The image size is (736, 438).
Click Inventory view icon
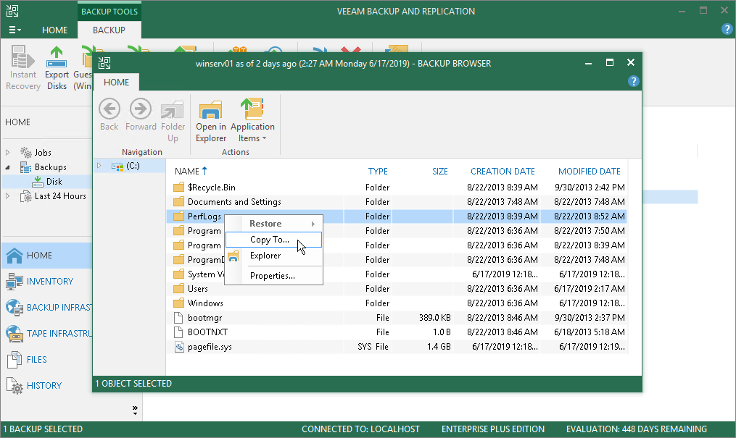pyautogui.click(x=14, y=282)
